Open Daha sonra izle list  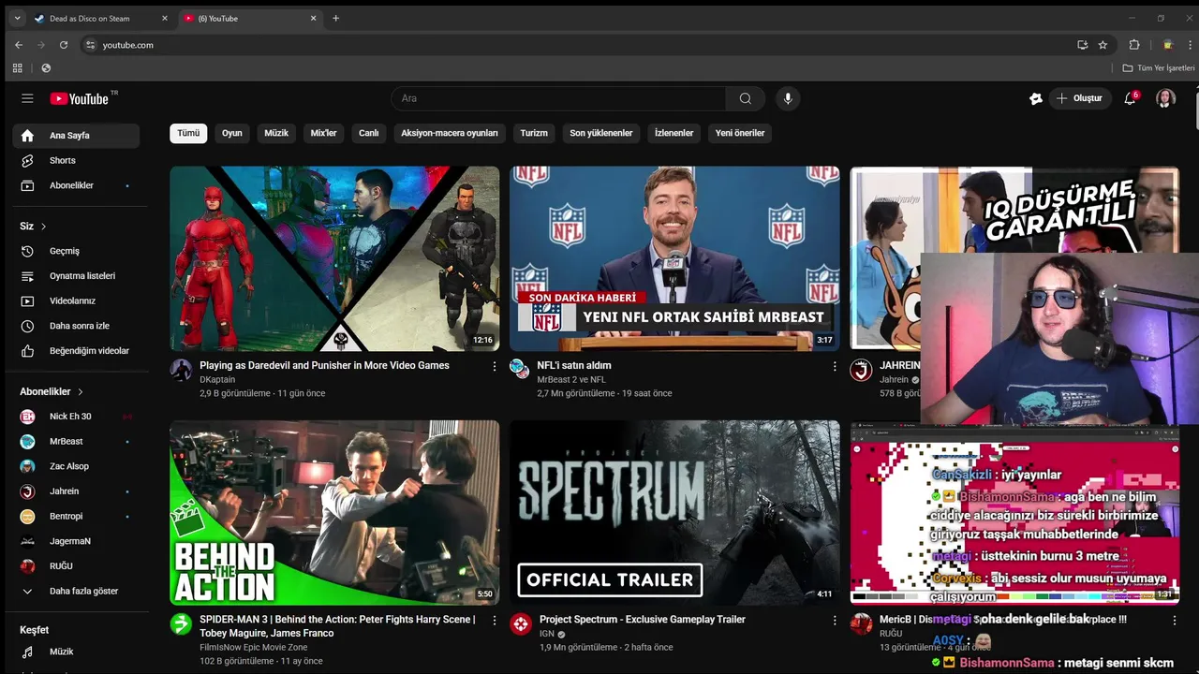pos(77,326)
